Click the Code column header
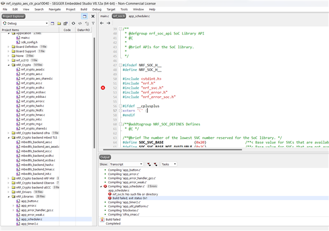The image size is (329, 231). (67, 30)
